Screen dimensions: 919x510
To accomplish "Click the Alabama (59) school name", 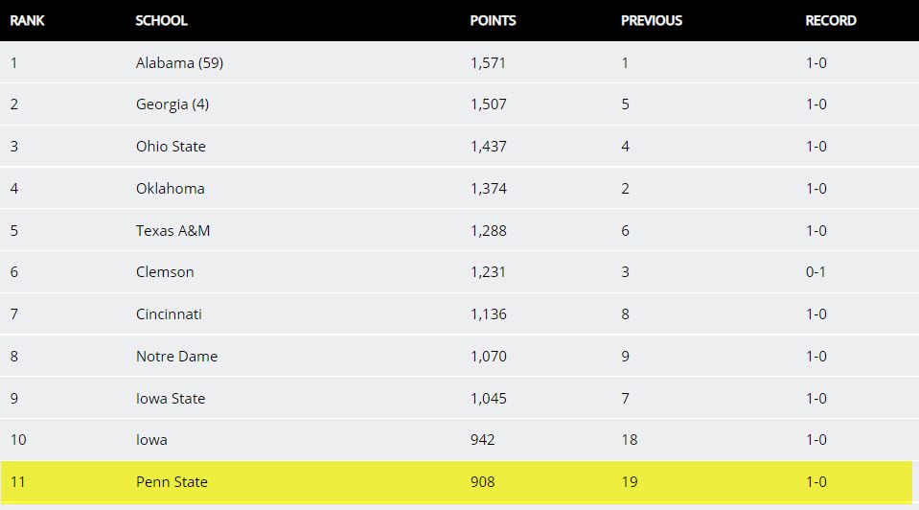I will tap(179, 63).
